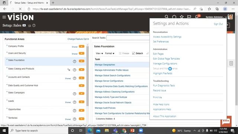Viewport: 238px width, 134px height.
Task: Open browser settings ellipsis menu
Action: (x=233, y=9)
